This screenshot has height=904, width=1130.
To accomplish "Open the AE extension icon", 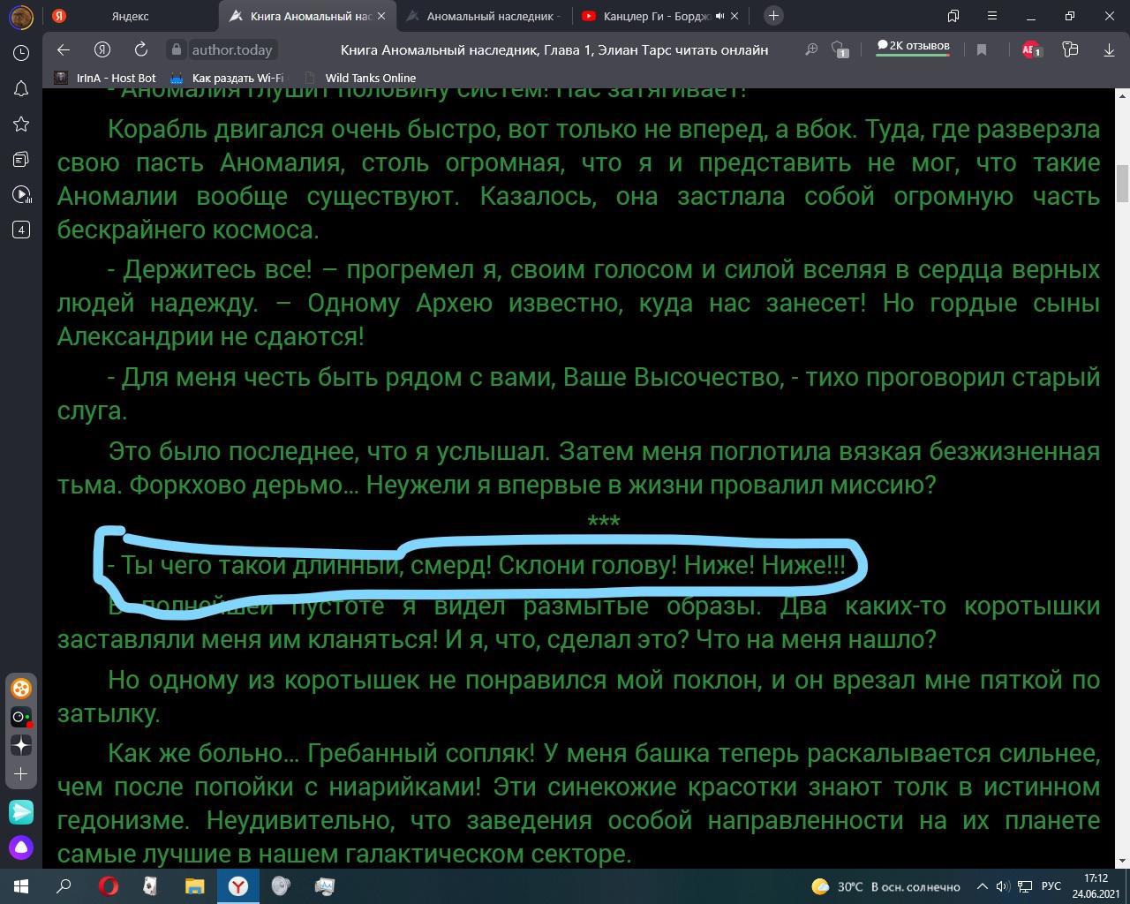I will pyautogui.click(x=1031, y=50).
